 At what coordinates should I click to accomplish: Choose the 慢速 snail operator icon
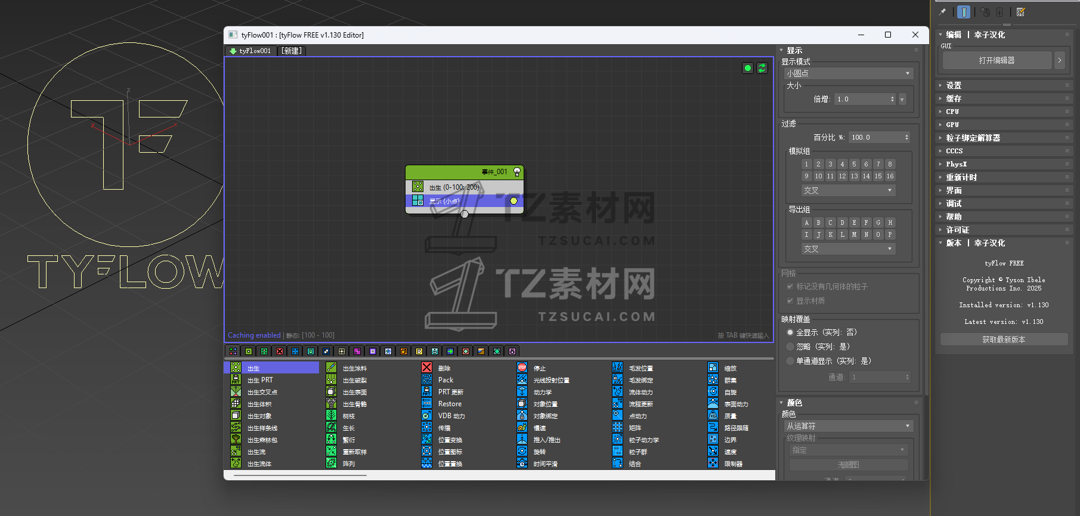tap(522, 427)
